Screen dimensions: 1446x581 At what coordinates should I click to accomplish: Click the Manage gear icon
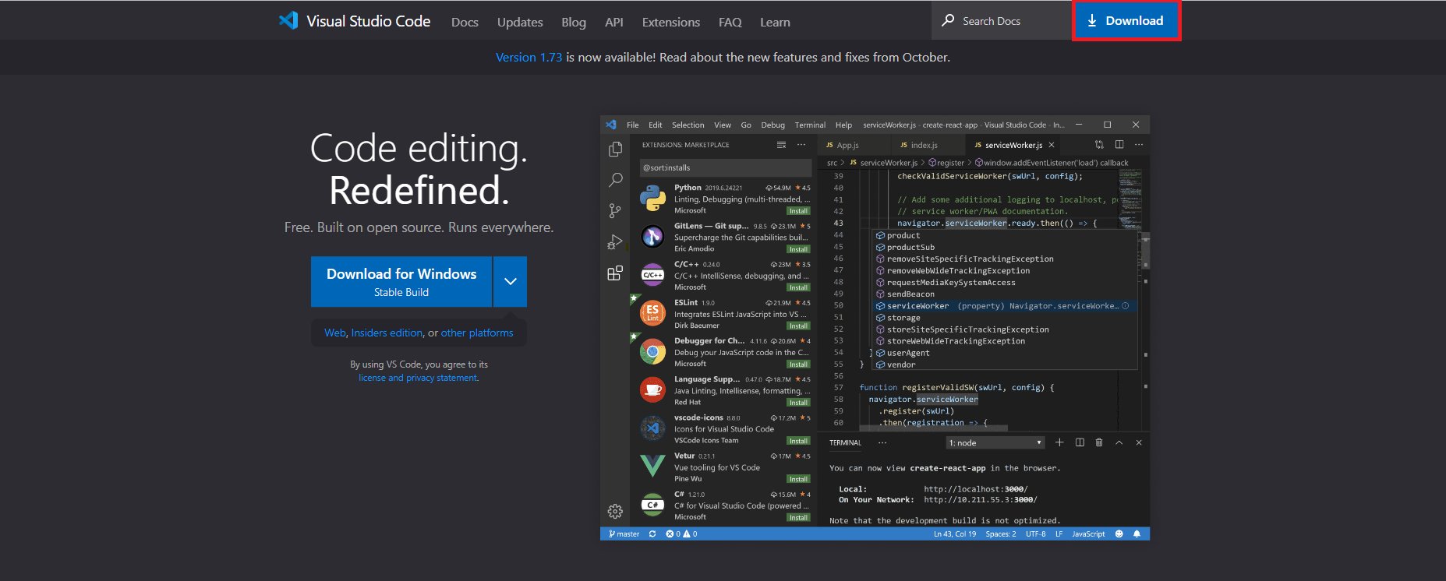[615, 511]
